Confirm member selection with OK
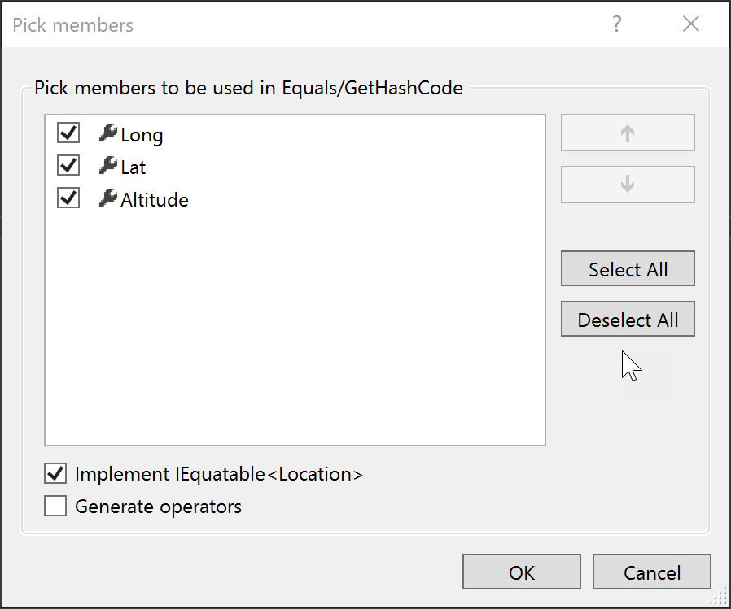The width and height of the screenshot is (731, 609). [521, 572]
